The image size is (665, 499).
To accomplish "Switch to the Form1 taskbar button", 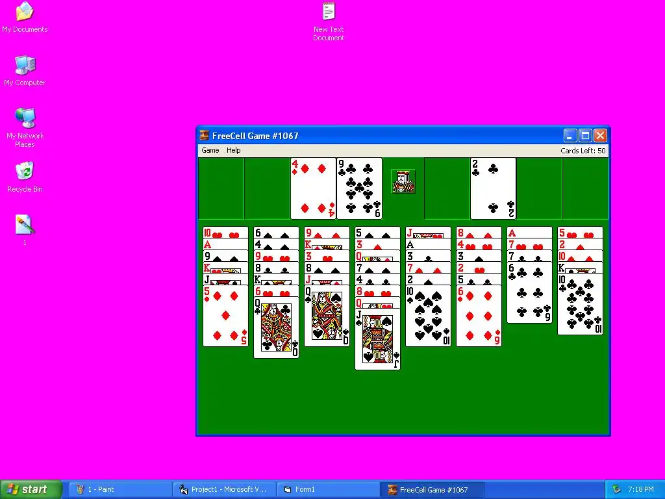I will click(x=328, y=489).
